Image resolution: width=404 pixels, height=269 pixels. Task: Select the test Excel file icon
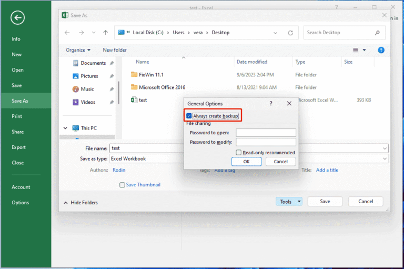point(134,99)
